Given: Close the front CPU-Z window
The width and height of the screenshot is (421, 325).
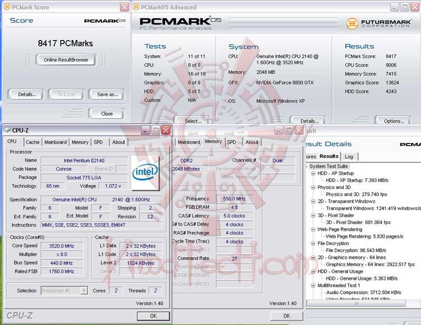Looking at the screenshot, I should 166,130.
